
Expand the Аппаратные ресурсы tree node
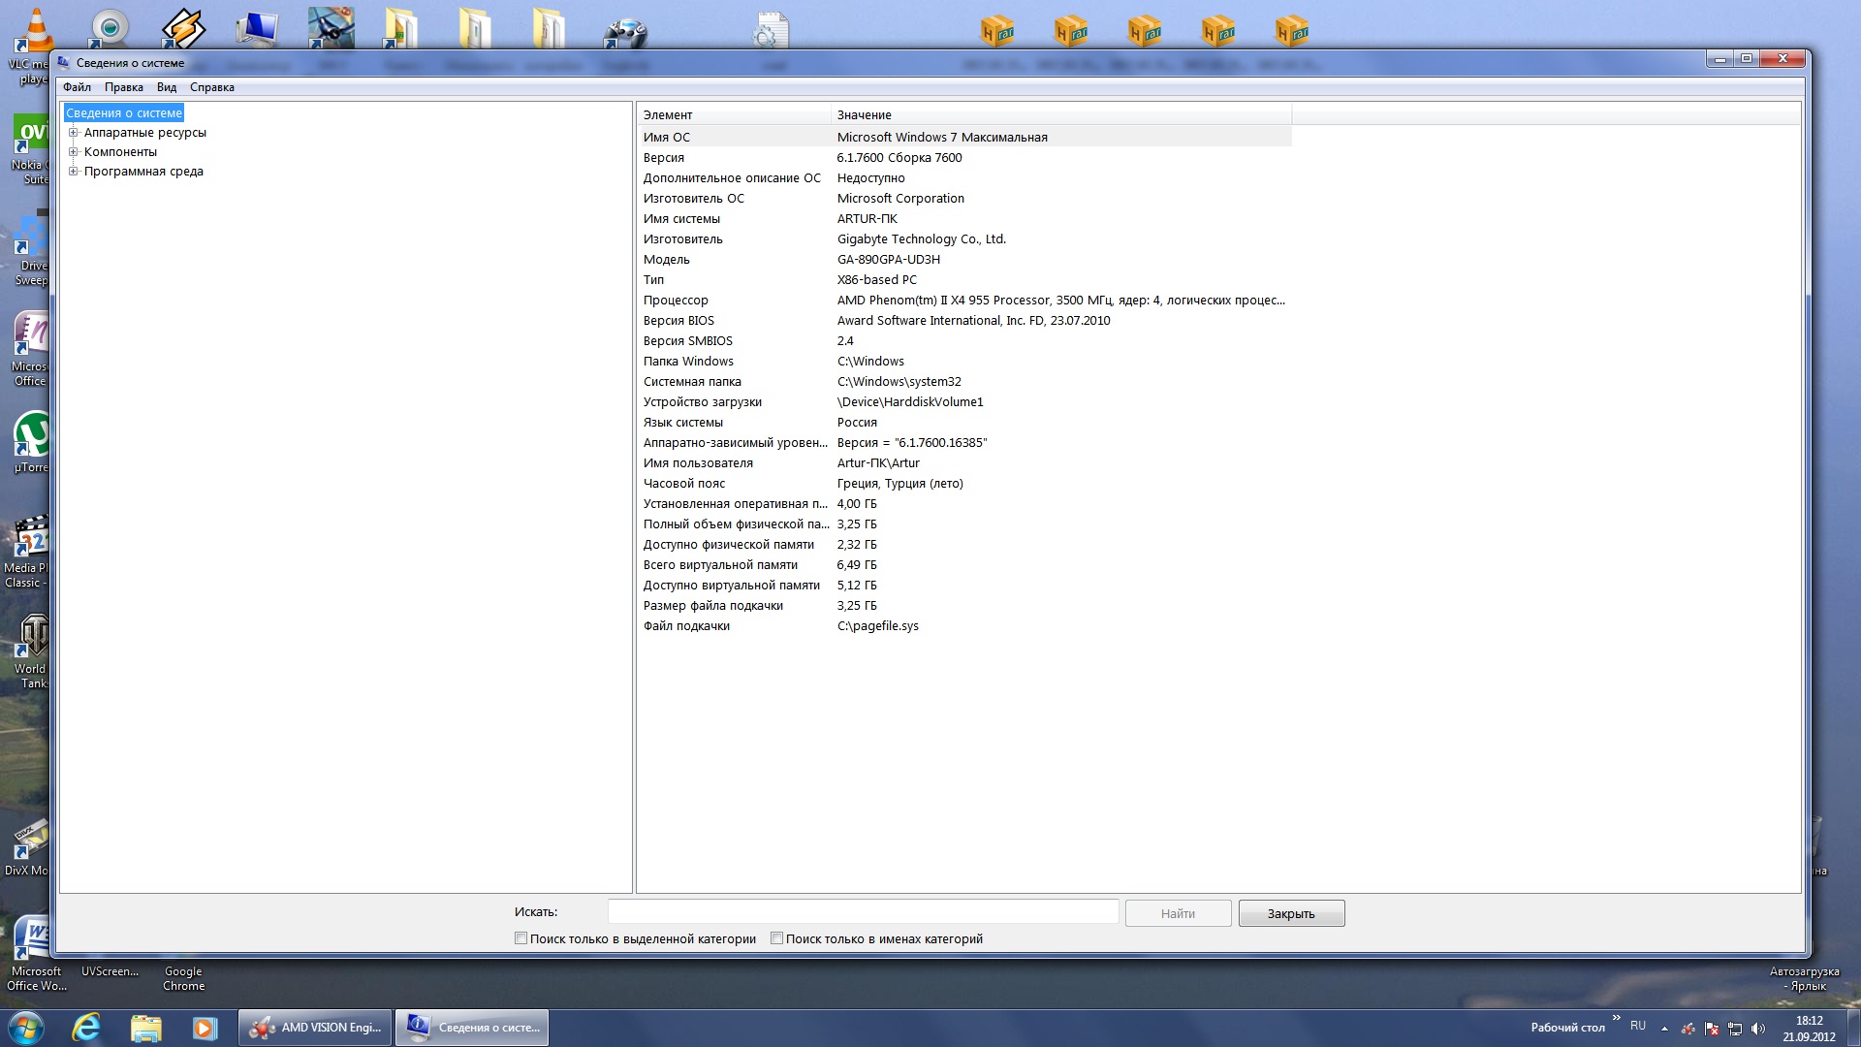pyautogui.click(x=73, y=133)
